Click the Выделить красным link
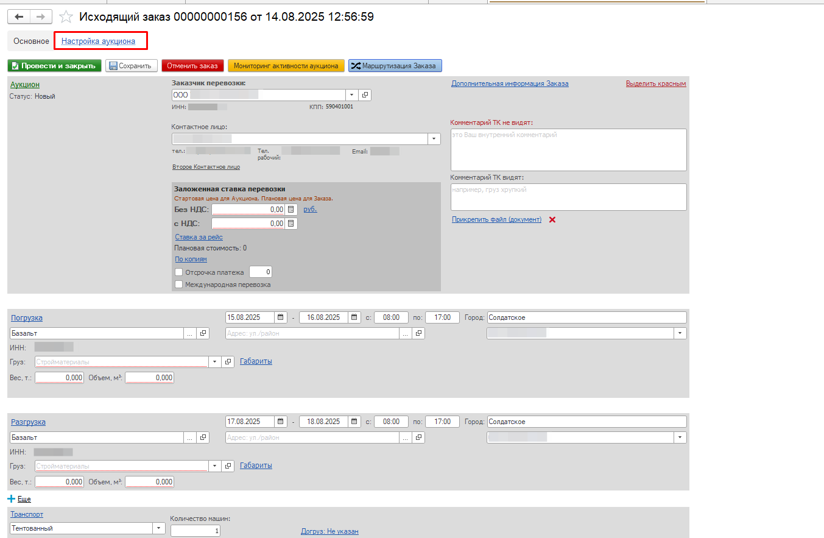824x538 pixels. pos(656,83)
